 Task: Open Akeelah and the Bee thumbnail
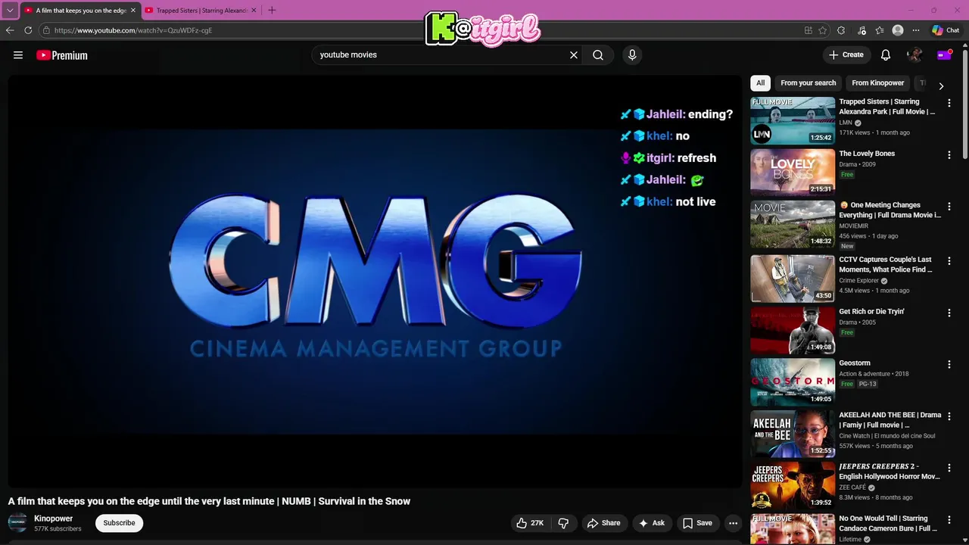[x=793, y=434]
